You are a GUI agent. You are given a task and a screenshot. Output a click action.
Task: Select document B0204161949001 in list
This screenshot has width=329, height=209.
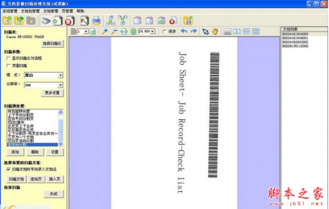click(x=295, y=38)
